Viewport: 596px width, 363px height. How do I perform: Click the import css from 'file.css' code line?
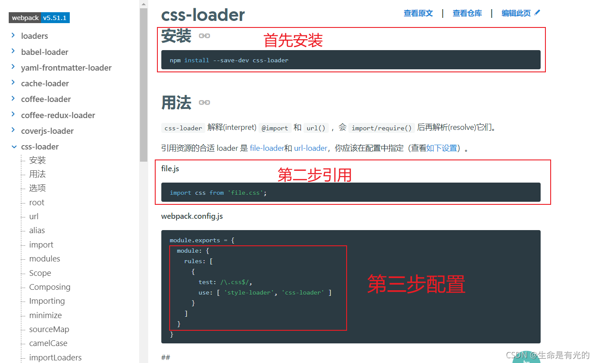click(x=218, y=193)
